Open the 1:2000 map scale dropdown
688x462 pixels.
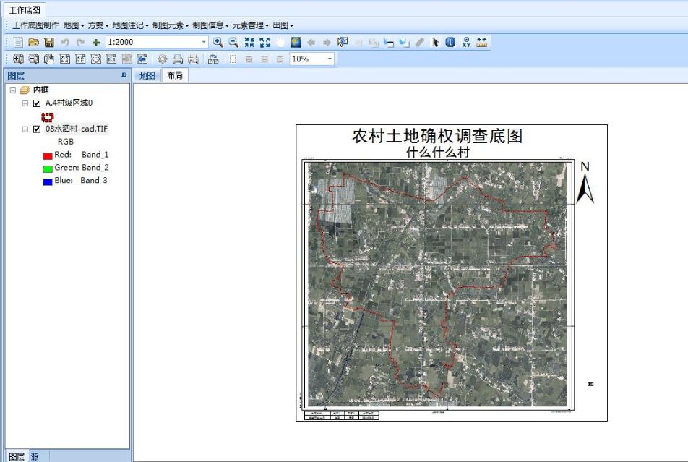204,43
